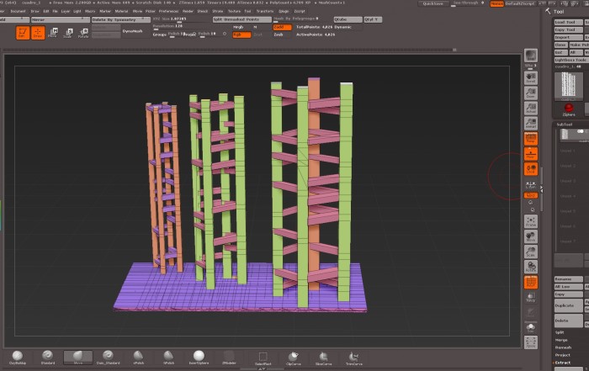589x371 pixels.
Task: Click the ZSphere tool thumbnail icon
Action: point(569,109)
